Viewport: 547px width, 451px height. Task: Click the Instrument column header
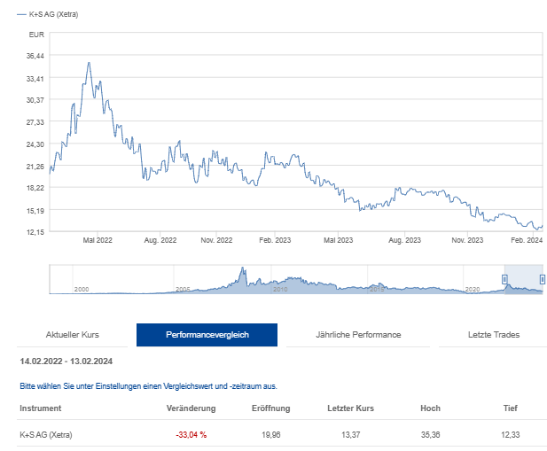pyautogui.click(x=41, y=408)
